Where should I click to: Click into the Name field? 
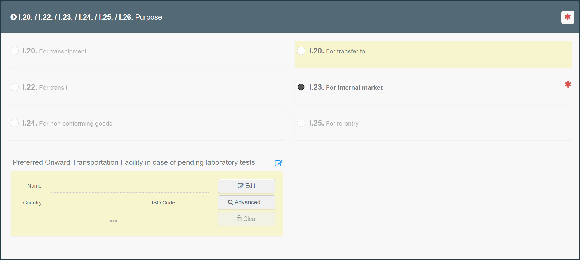pos(129,186)
